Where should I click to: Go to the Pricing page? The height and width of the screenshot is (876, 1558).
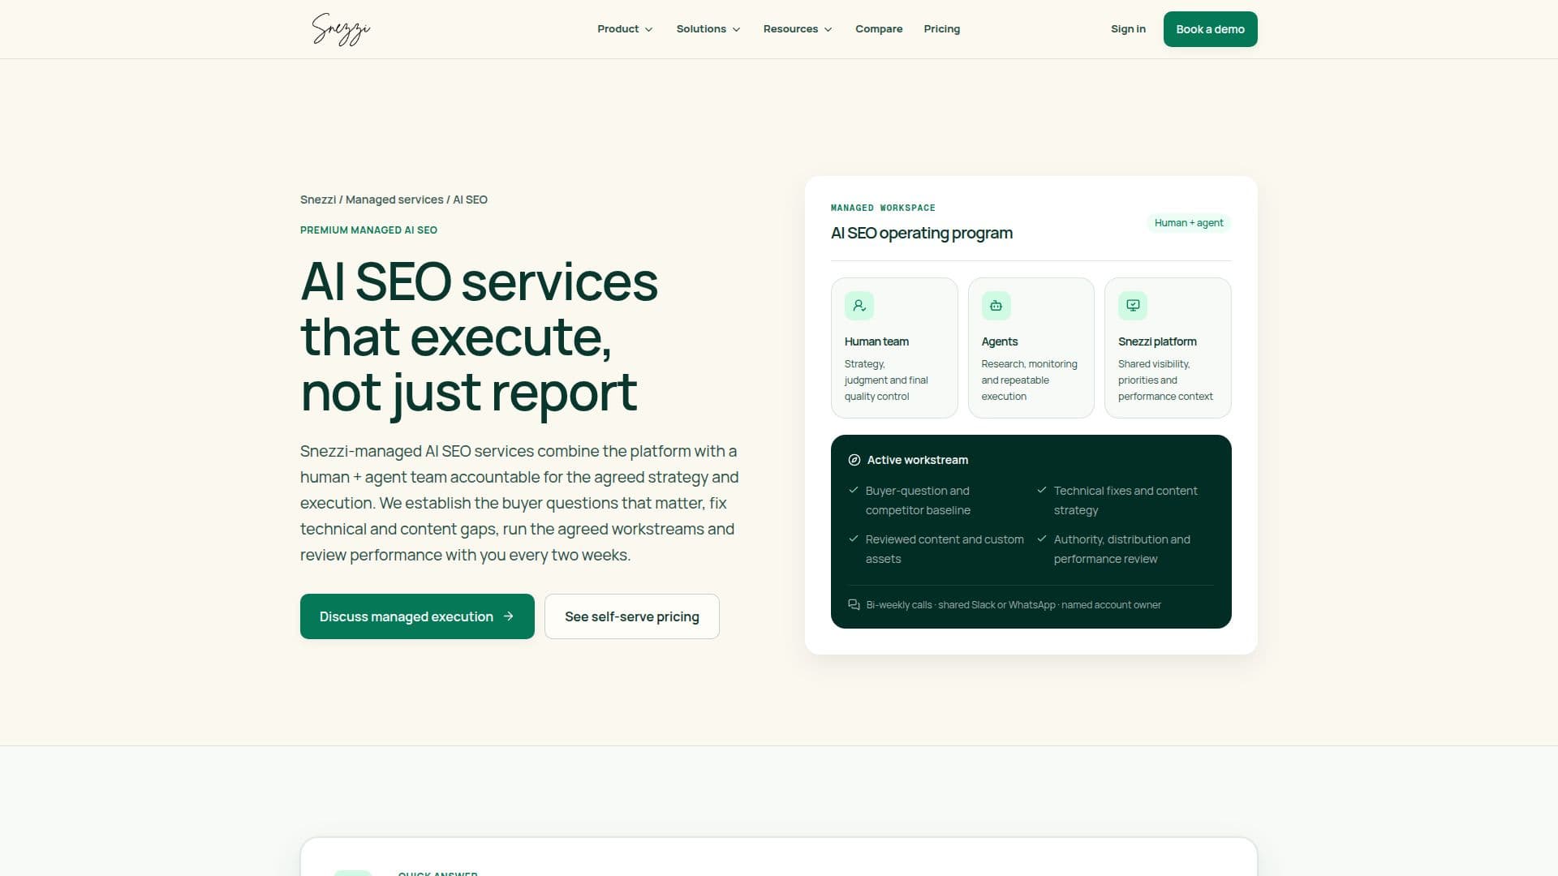click(x=941, y=29)
